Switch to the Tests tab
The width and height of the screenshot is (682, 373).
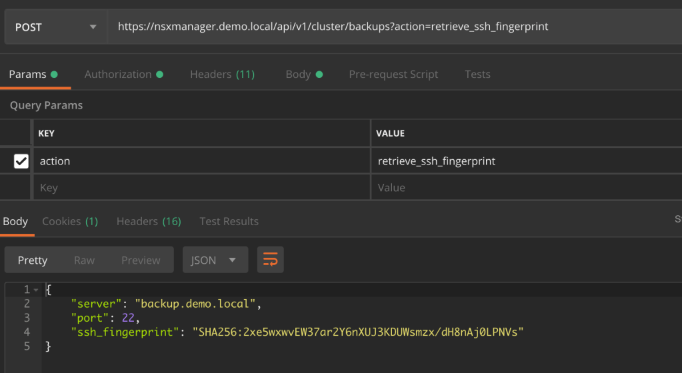tap(477, 74)
